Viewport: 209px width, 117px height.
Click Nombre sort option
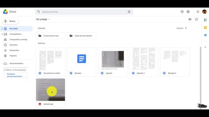(x=180, y=28)
